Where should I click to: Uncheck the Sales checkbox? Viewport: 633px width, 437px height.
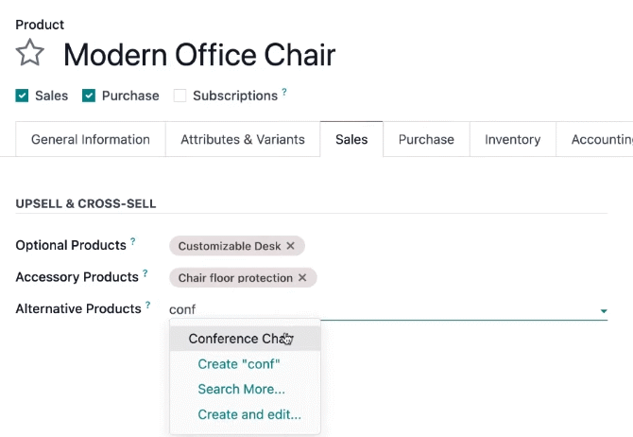coord(22,96)
